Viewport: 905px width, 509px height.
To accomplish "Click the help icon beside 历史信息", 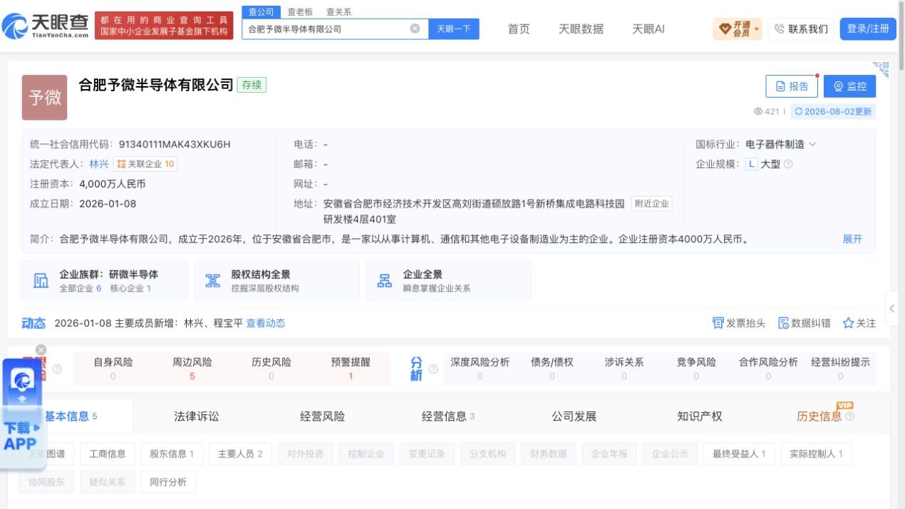I will click(x=849, y=416).
